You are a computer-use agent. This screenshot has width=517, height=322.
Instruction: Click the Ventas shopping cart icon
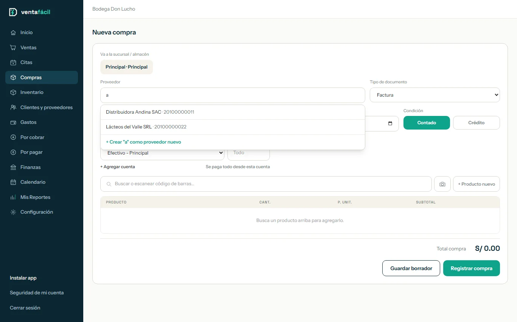13,48
